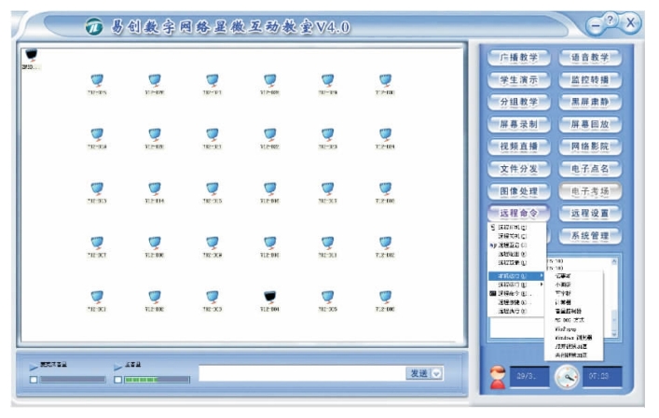
Task: Click the microphone icon at far bottom left
Action: (34, 367)
